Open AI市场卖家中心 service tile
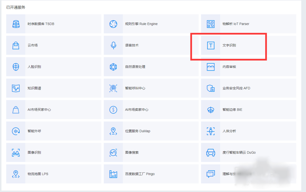The width and height of the screenshot is (306, 192). (136, 109)
